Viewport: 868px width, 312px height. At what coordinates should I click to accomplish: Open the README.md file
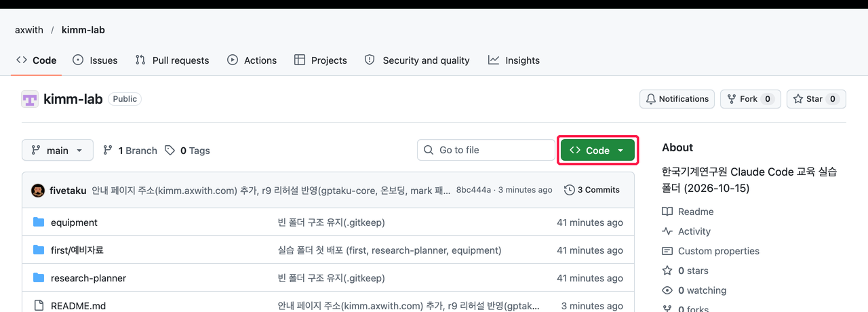[78, 306]
